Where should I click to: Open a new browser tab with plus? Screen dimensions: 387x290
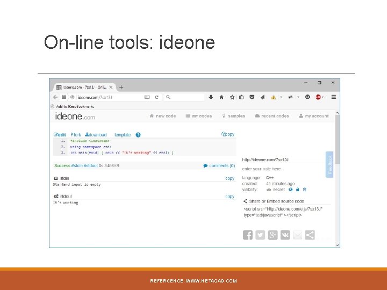tap(121, 88)
